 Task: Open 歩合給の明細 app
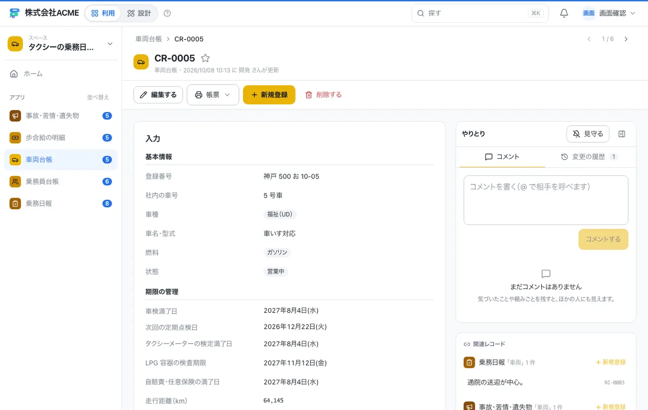61,137
